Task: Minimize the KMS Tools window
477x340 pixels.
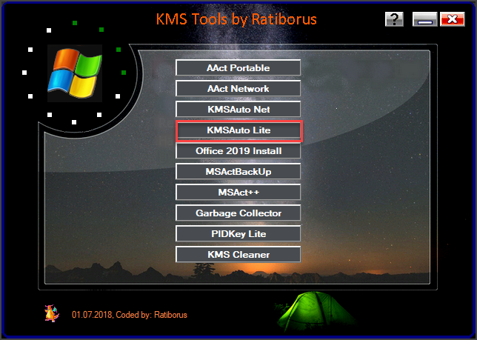Action: point(424,19)
